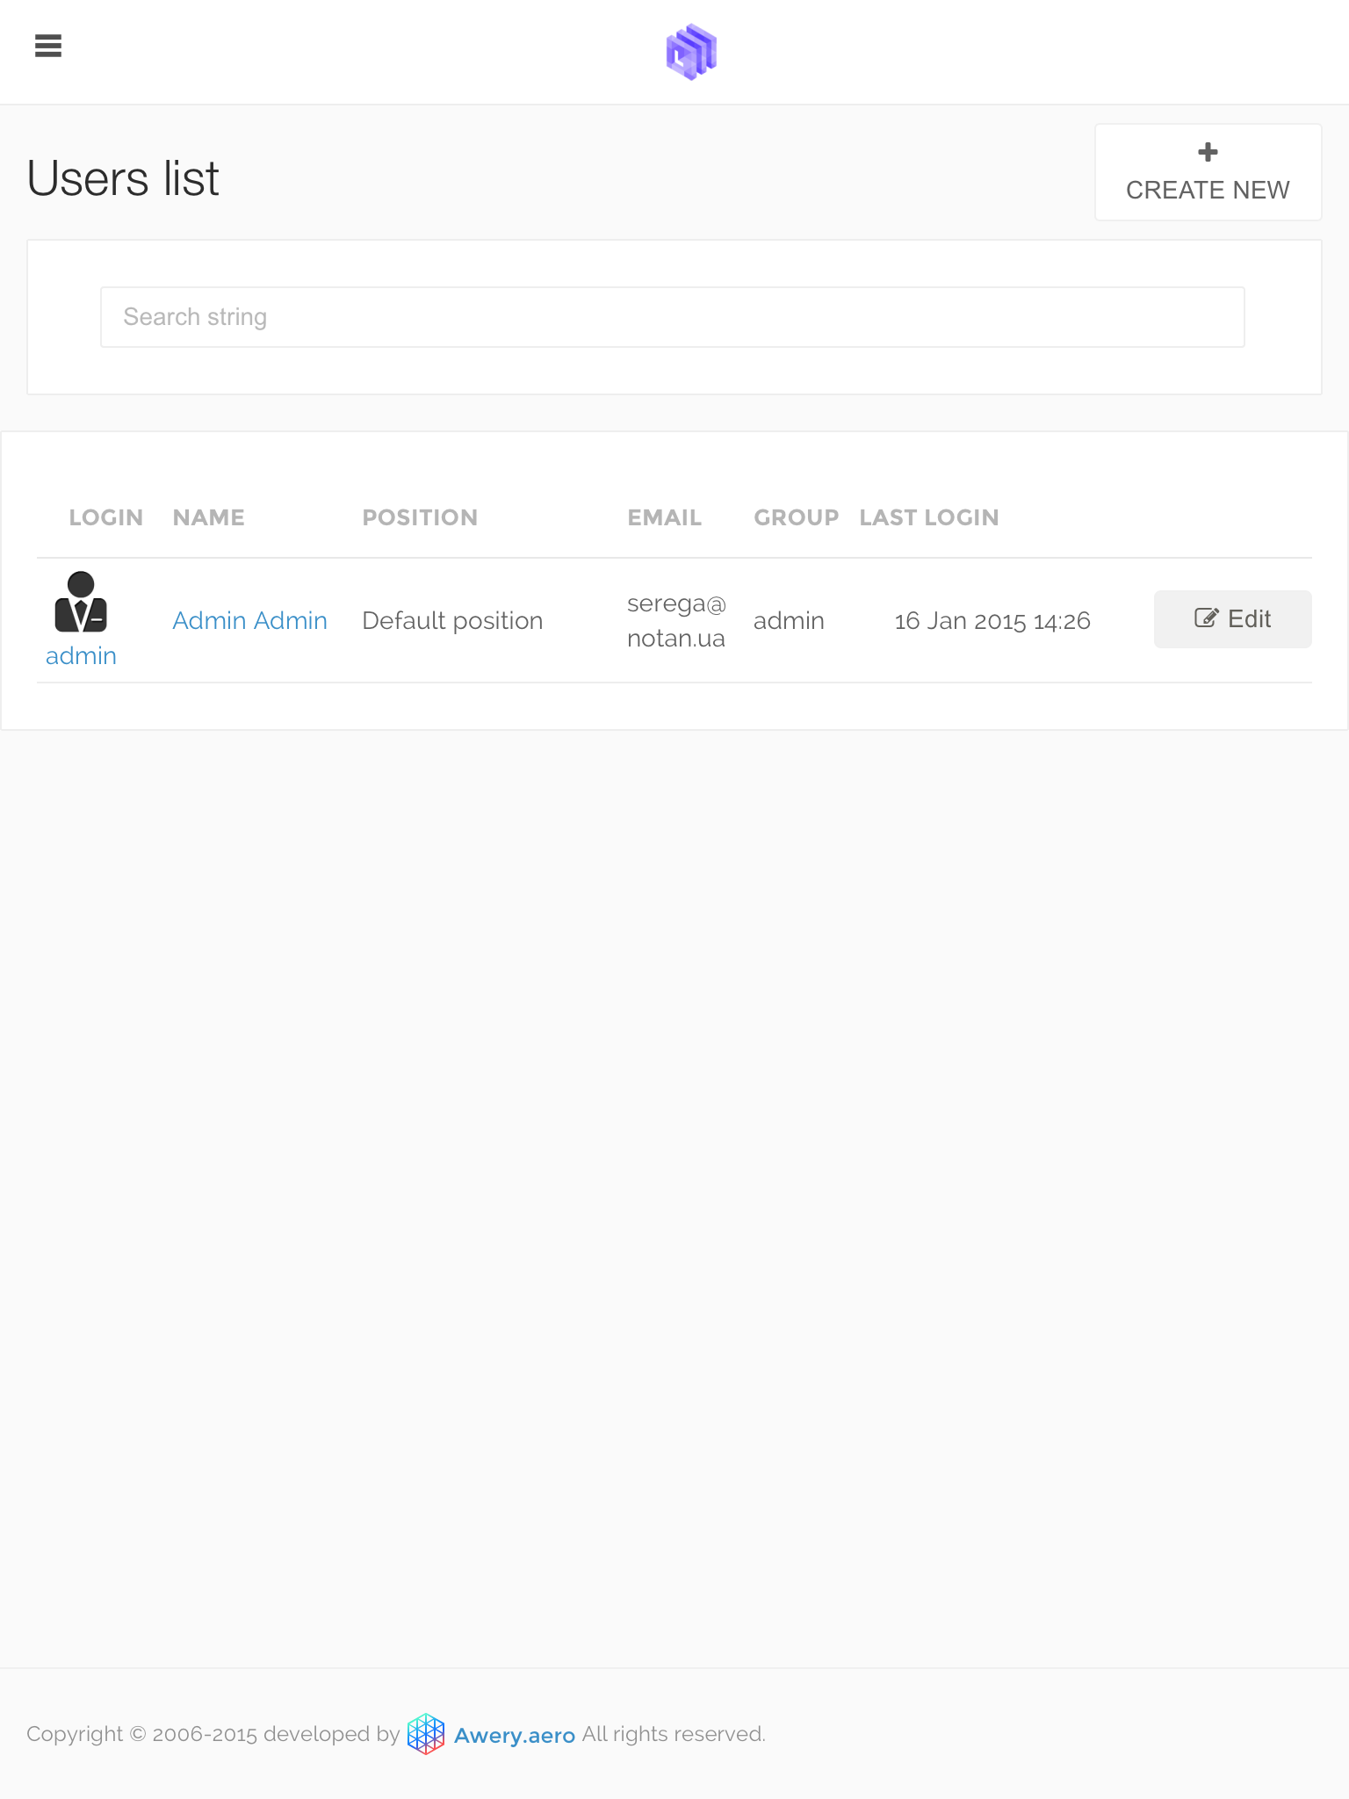
Task: Click the NAME column header
Action: pos(209,517)
